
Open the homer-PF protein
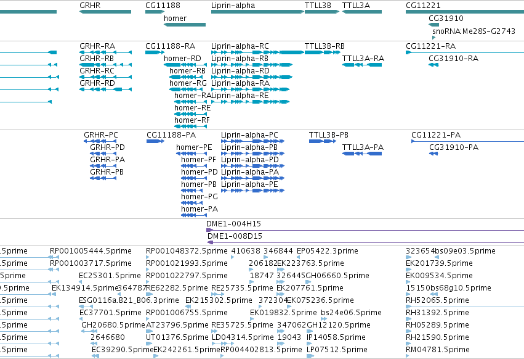tap(194, 166)
